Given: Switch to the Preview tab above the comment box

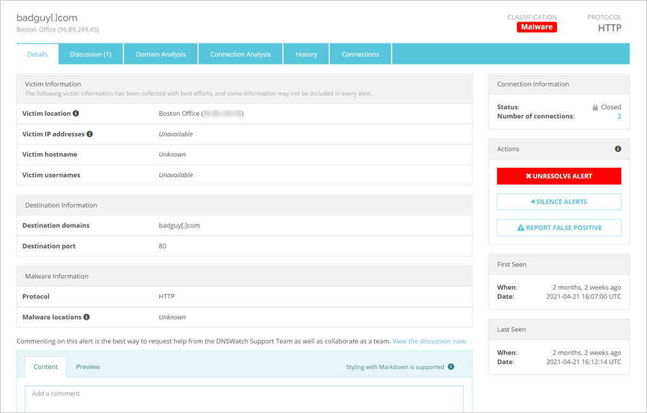Looking at the screenshot, I should coord(88,366).
